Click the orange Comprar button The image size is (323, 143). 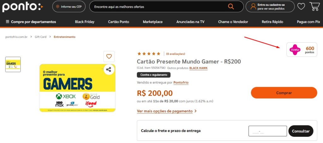point(284,93)
